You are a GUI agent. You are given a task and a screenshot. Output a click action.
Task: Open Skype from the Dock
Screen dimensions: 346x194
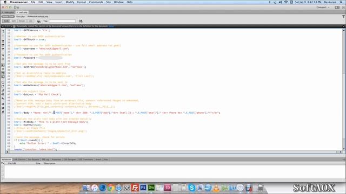[x=192, y=188]
